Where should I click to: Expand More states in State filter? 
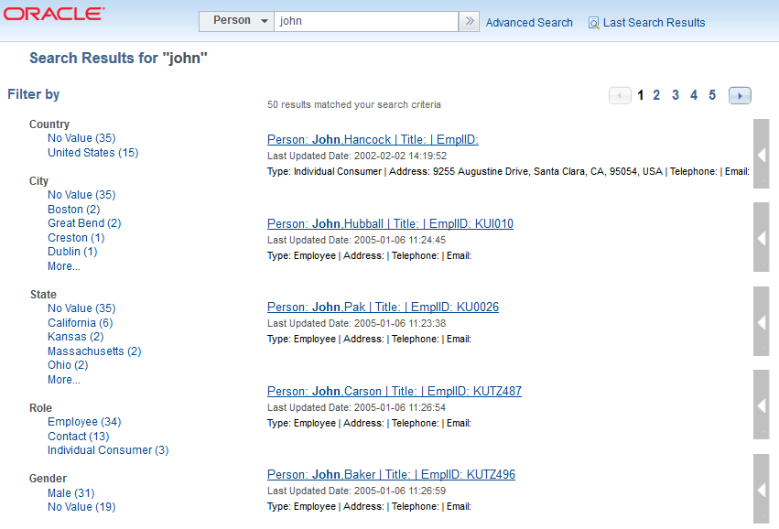pos(63,379)
